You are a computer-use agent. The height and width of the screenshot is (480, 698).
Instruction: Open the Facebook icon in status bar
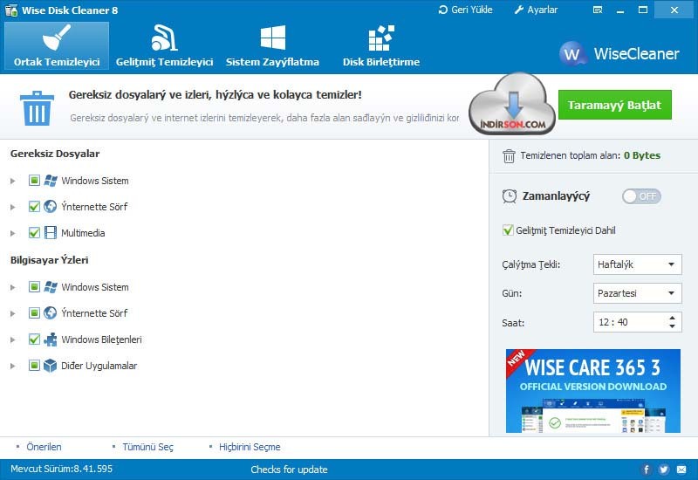647,470
